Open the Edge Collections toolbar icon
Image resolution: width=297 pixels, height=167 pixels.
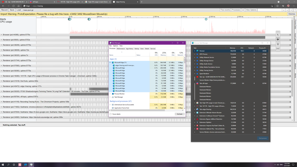tap(283, 6)
